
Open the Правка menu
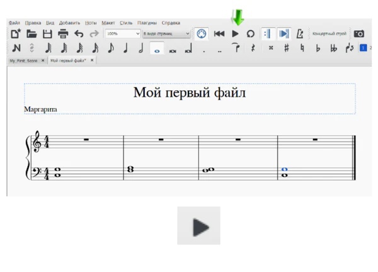(33, 23)
